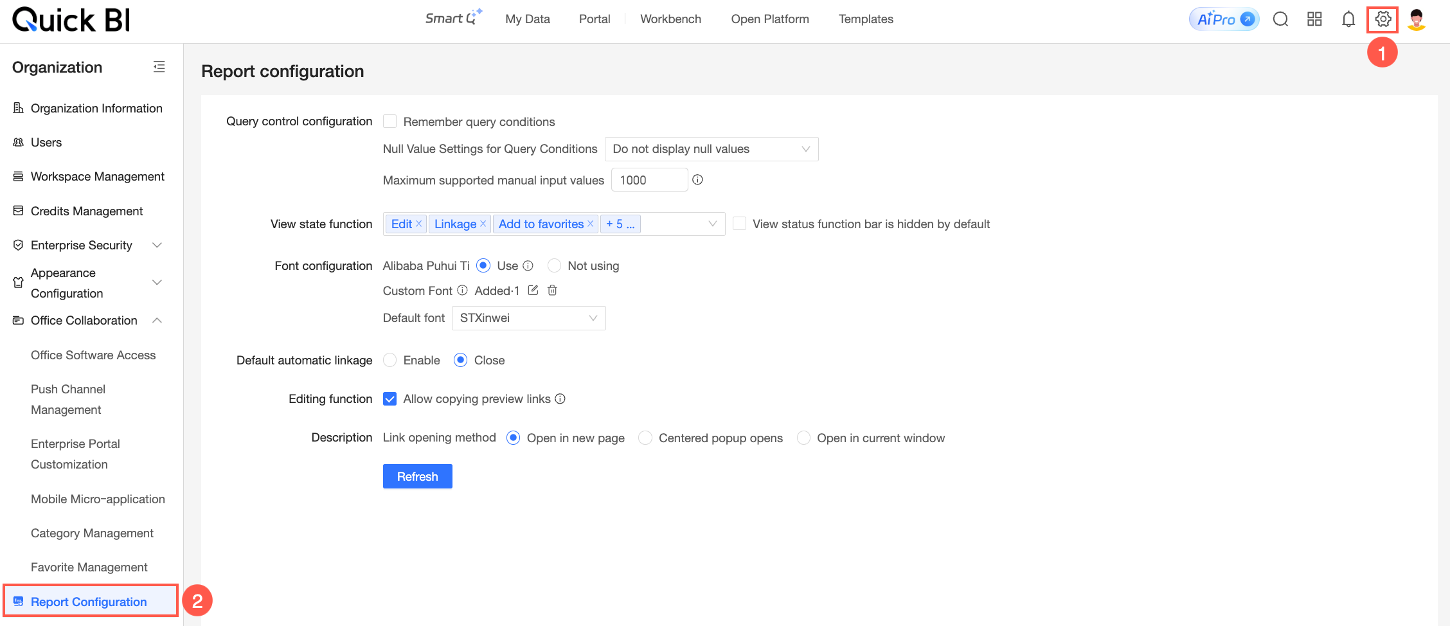Click the Quick BI logo

pyautogui.click(x=71, y=20)
